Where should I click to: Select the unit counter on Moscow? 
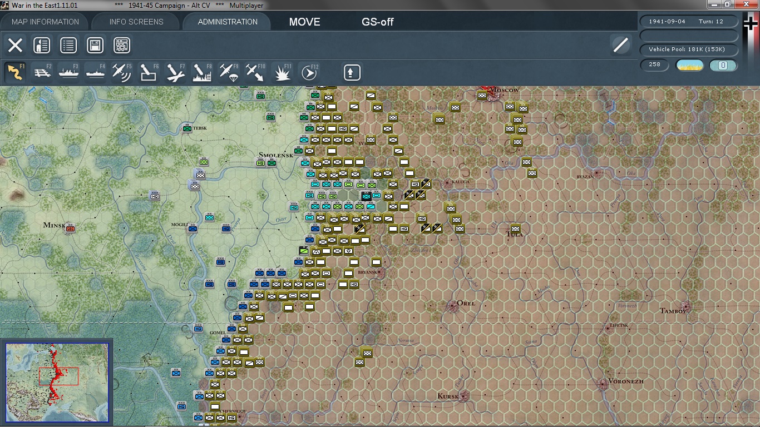click(482, 95)
